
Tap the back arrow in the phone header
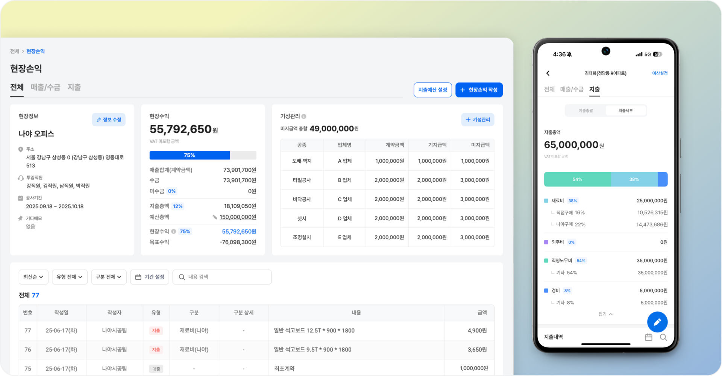[548, 73]
